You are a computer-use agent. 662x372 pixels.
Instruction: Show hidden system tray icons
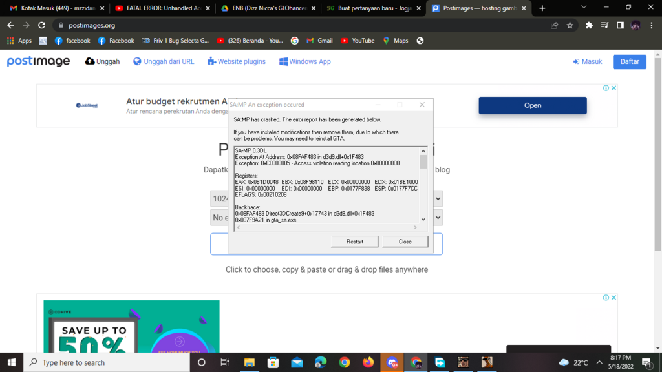click(x=599, y=362)
